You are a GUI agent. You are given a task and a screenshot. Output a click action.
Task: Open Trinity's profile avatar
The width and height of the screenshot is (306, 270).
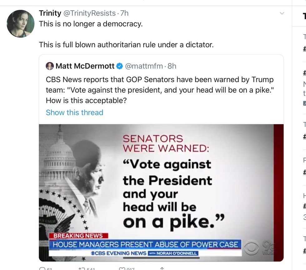point(20,24)
